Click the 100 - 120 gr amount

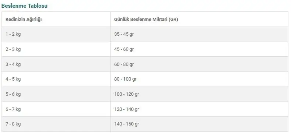(127, 94)
